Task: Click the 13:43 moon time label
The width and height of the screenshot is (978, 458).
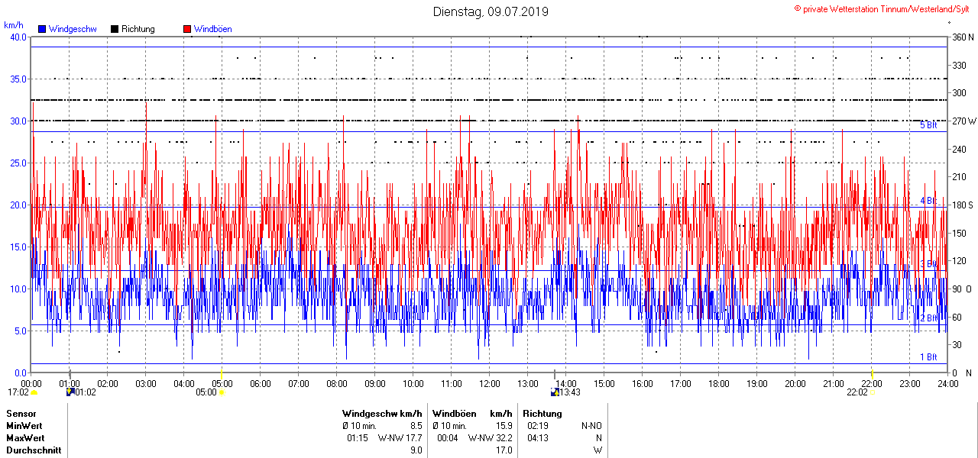Action: click(570, 392)
